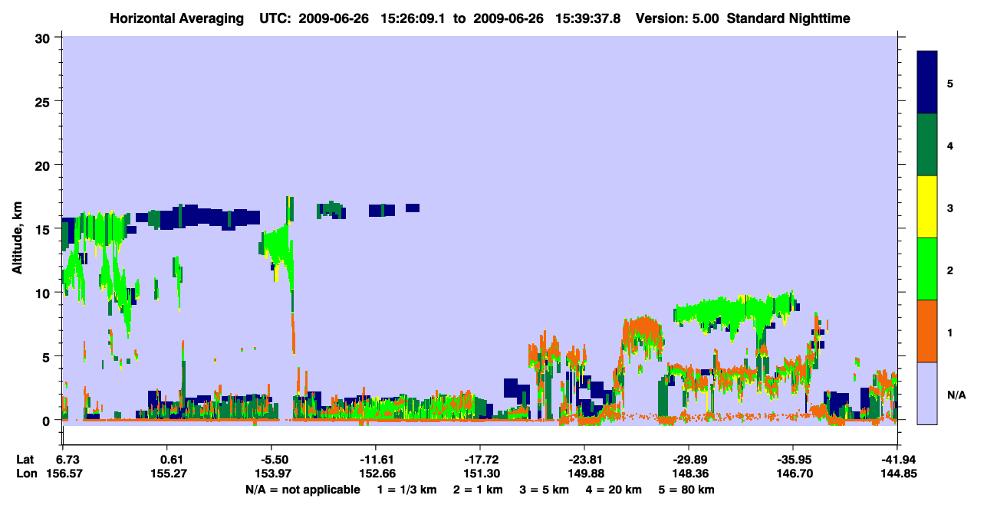Click the dark green colorbar segment labeled 4

[x=927, y=145]
